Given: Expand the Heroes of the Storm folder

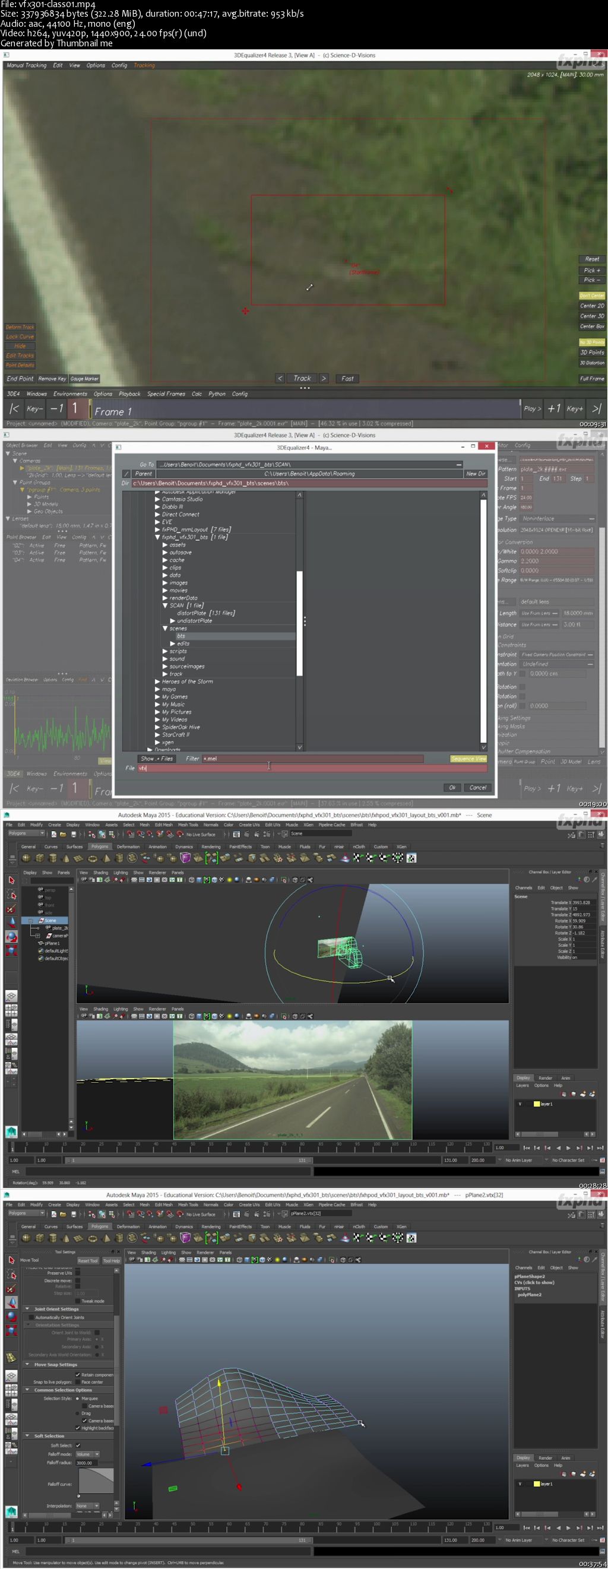Looking at the screenshot, I should (157, 682).
